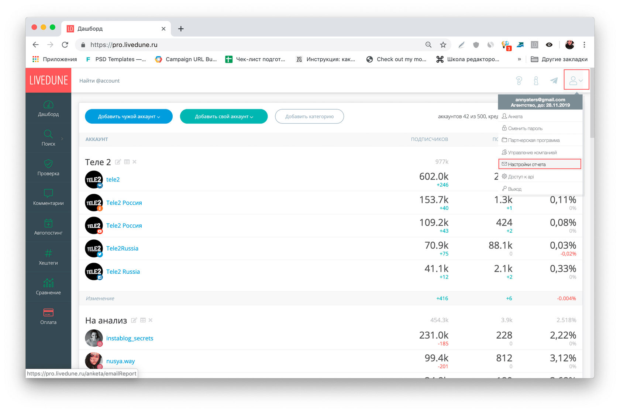Viewport: 620px width, 412px height.
Task: Open Дашборд in the left sidebar
Action: (x=48, y=109)
